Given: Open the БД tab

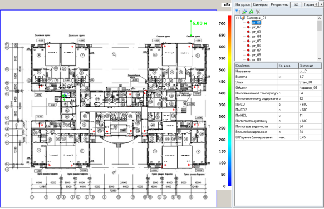Looking at the screenshot, I should (x=296, y=4).
